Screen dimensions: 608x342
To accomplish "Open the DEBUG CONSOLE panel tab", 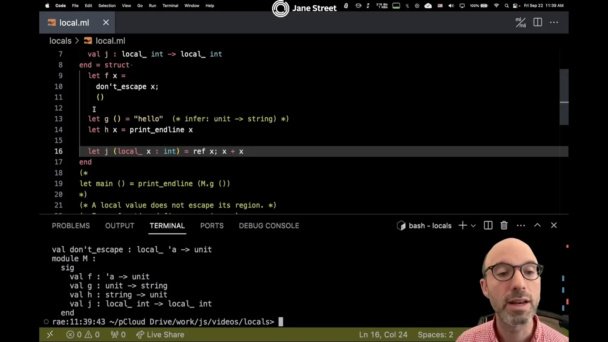I will click(269, 226).
